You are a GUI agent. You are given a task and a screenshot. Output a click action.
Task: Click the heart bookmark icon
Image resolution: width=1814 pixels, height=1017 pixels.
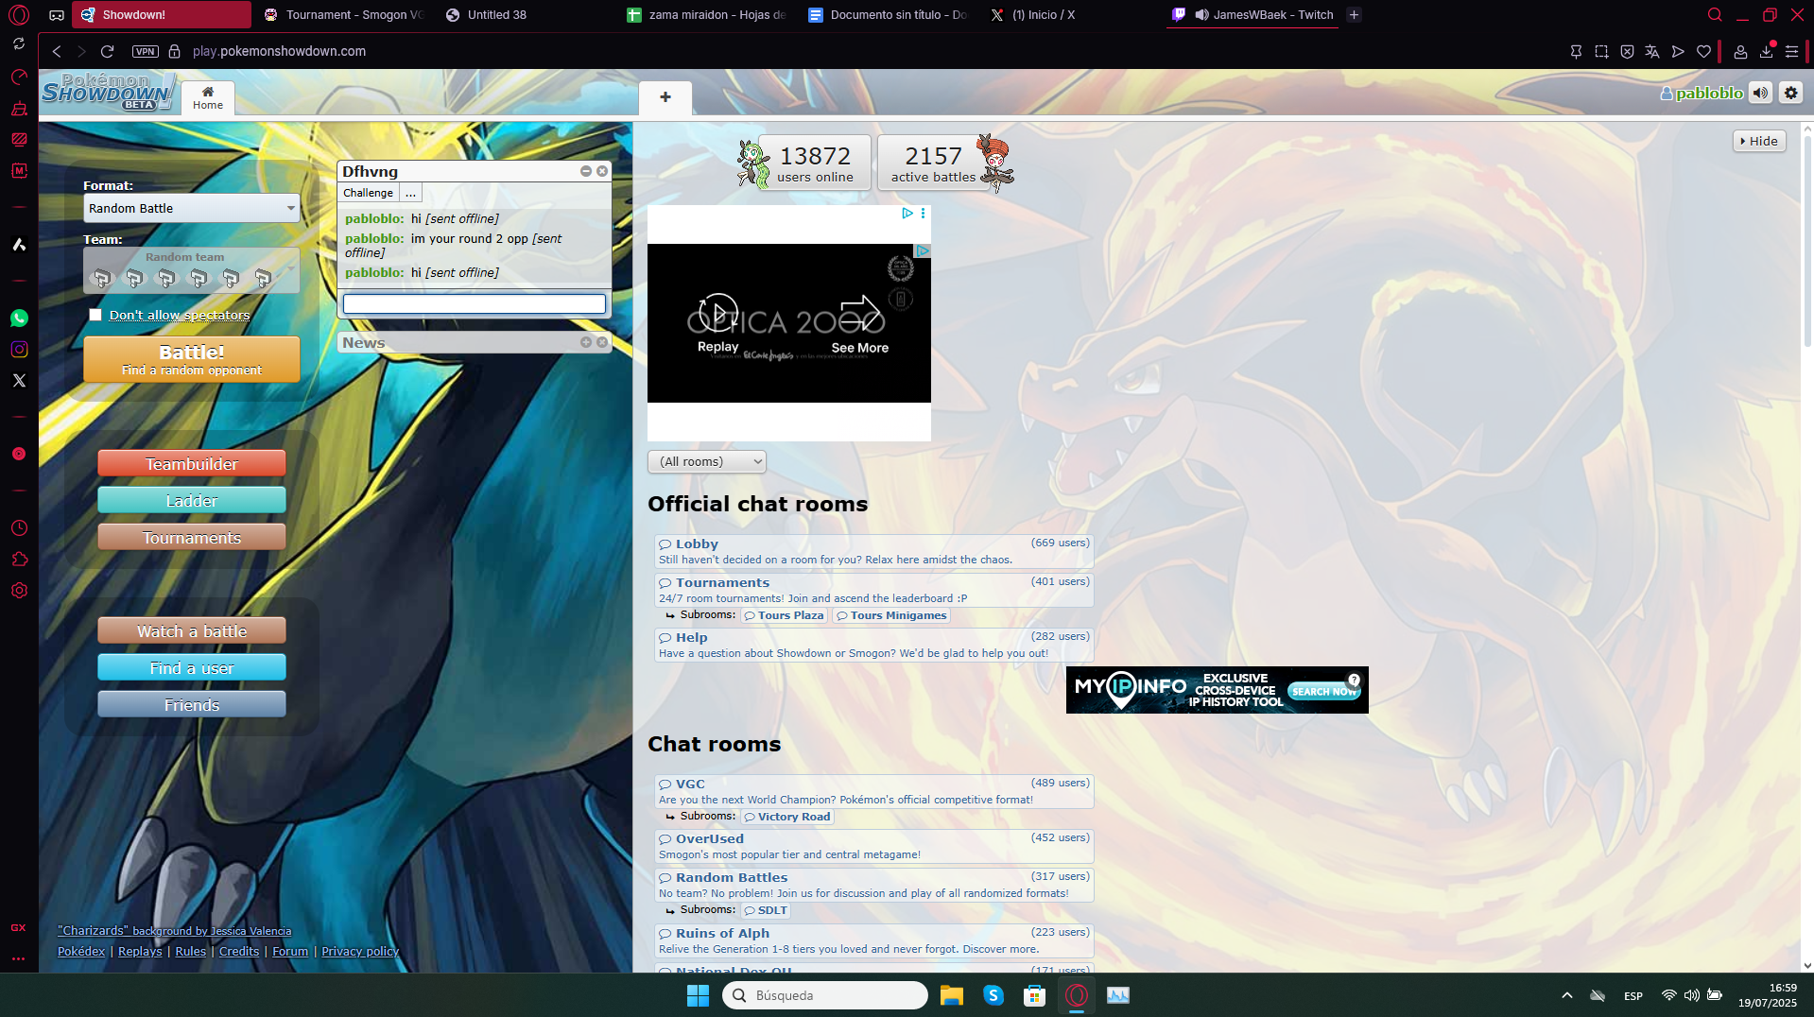[x=1703, y=51]
